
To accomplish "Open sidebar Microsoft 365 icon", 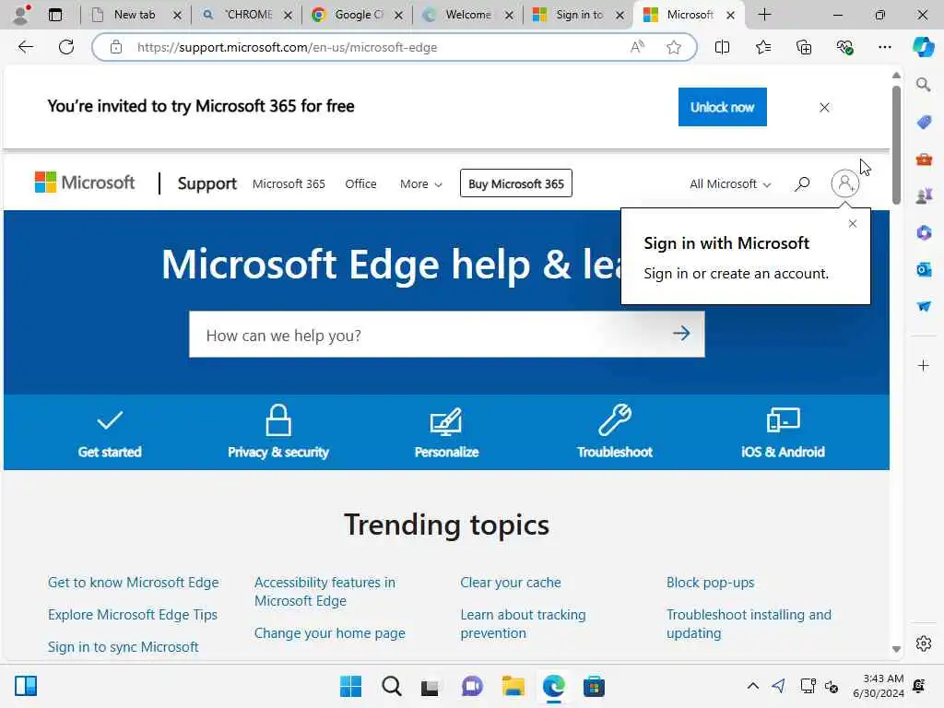I will click(x=924, y=232).
